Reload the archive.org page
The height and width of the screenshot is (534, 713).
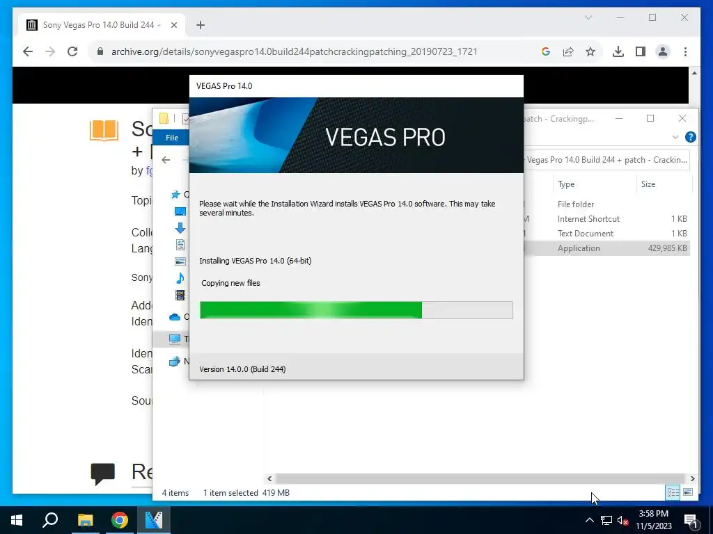click(x=72, y=51)
